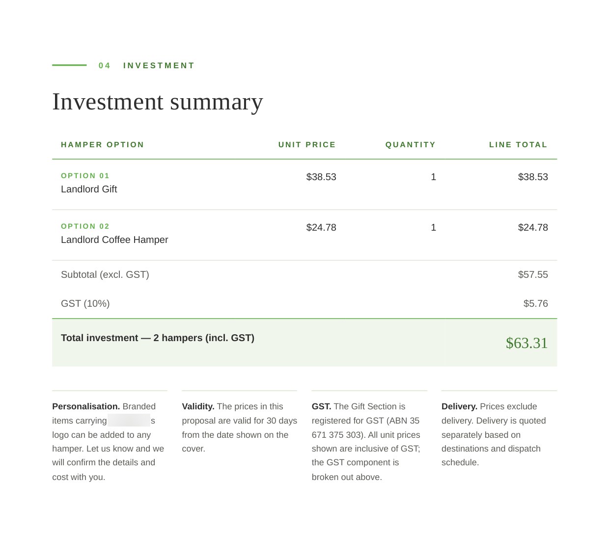Select the "OPTION 01" label
610x534 pixels.
85,176
